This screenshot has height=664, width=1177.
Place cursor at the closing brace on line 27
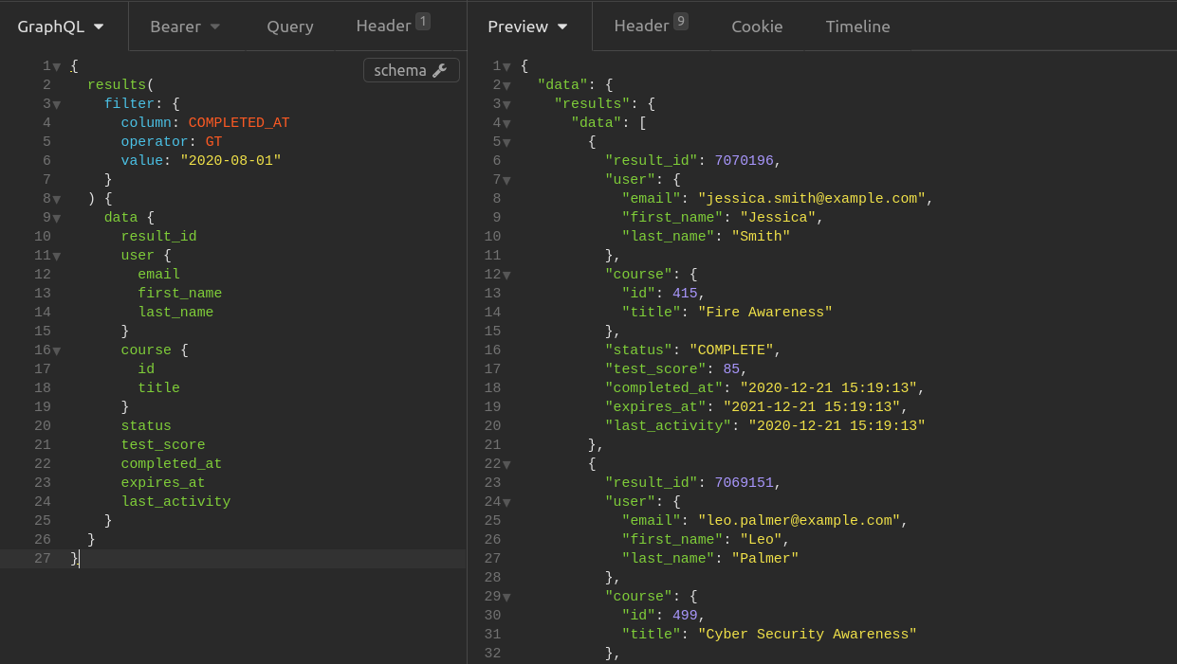tap(74, 558)
